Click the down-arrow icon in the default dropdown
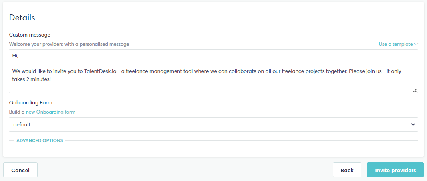Screen dimensions: 427x181 413,124
